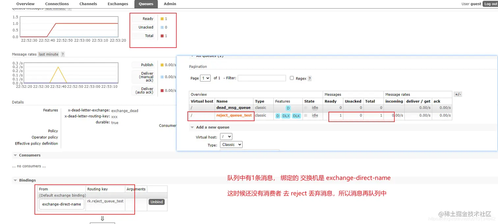Open the Virtual host dropdown
The width and height of the screenshot is (498, 224).
(226, 137)
